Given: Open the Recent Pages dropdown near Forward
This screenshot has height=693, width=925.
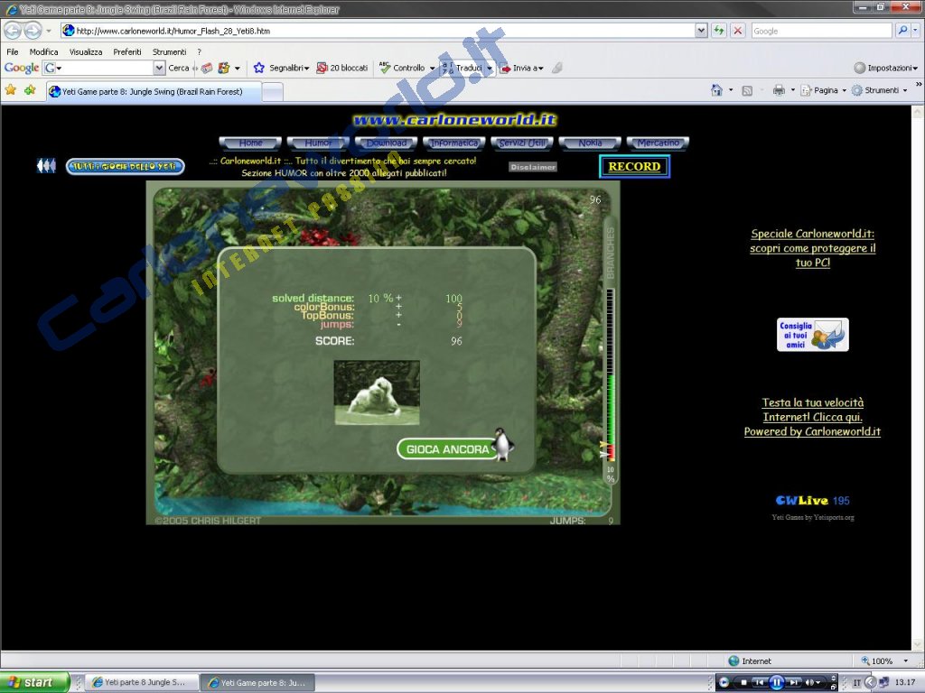Looking at the screenshot, I should 49,31.
